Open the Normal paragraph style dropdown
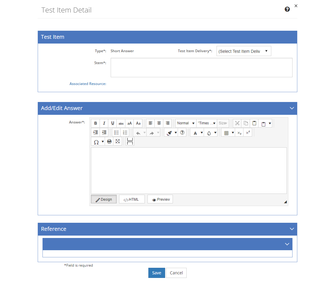 (x=186, y=123)
